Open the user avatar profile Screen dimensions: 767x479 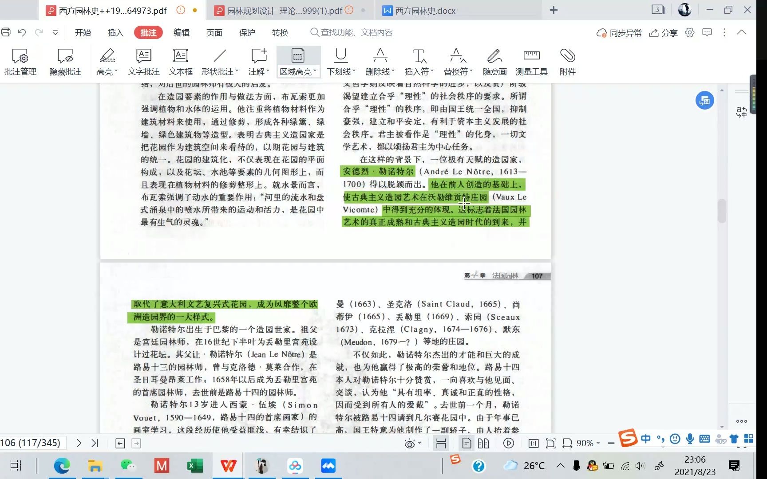pos(684,10)
